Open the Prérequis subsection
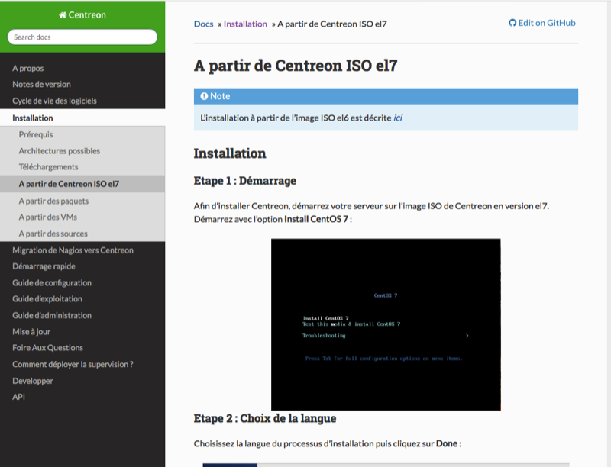Image resolution: width=611 pixels, height=467 pixels. click(x=36, y=134)
